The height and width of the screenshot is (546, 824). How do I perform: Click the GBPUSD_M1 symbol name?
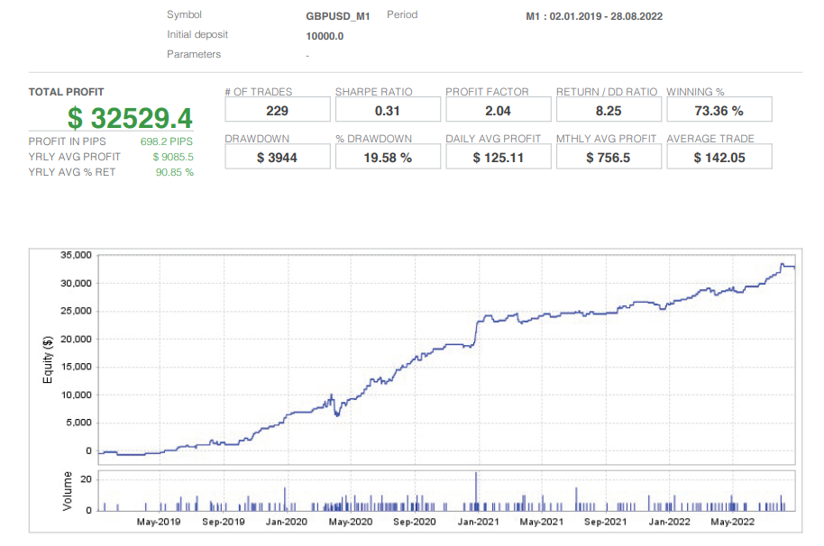tap(338, 16)
